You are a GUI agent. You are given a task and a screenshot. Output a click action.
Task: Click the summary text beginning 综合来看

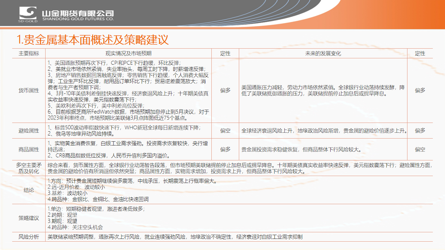coord(240,168)
